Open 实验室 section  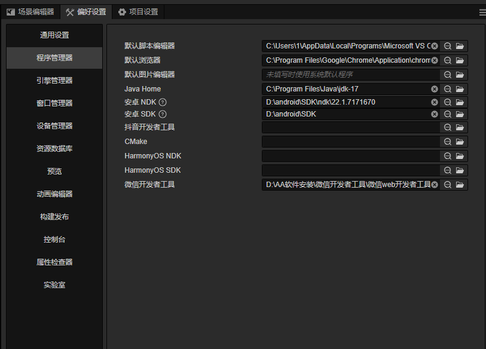54,285
